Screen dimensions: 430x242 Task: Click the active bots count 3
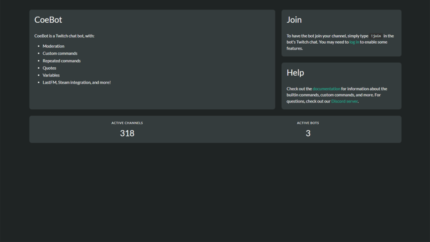(308, 133)
